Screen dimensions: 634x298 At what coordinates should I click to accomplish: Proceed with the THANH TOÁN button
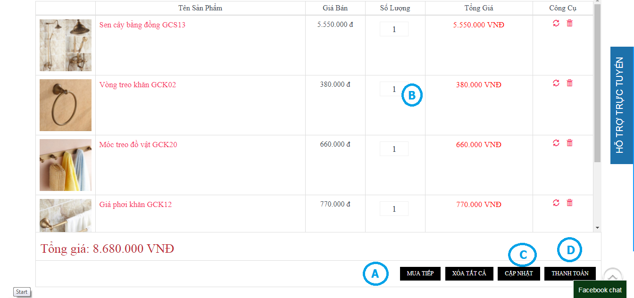[570, 273]
